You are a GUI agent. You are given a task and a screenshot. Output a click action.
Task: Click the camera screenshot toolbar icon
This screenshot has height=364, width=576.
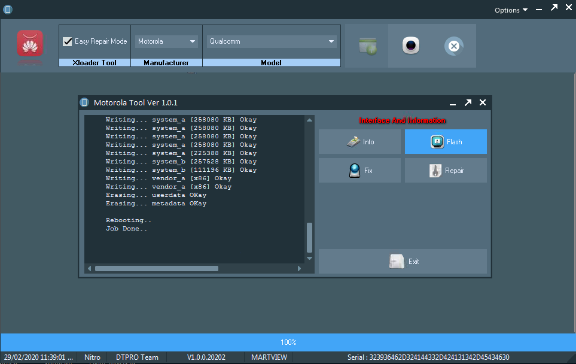(411, 45)
